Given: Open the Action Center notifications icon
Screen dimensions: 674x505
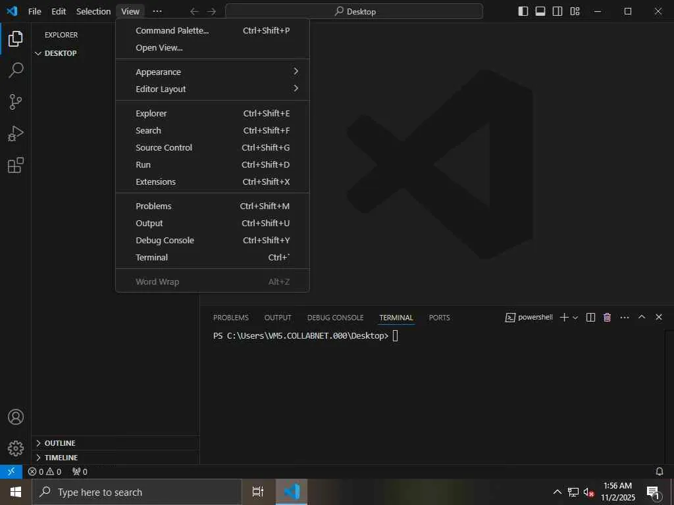Looking at the screenshot, I should (654, 492).
